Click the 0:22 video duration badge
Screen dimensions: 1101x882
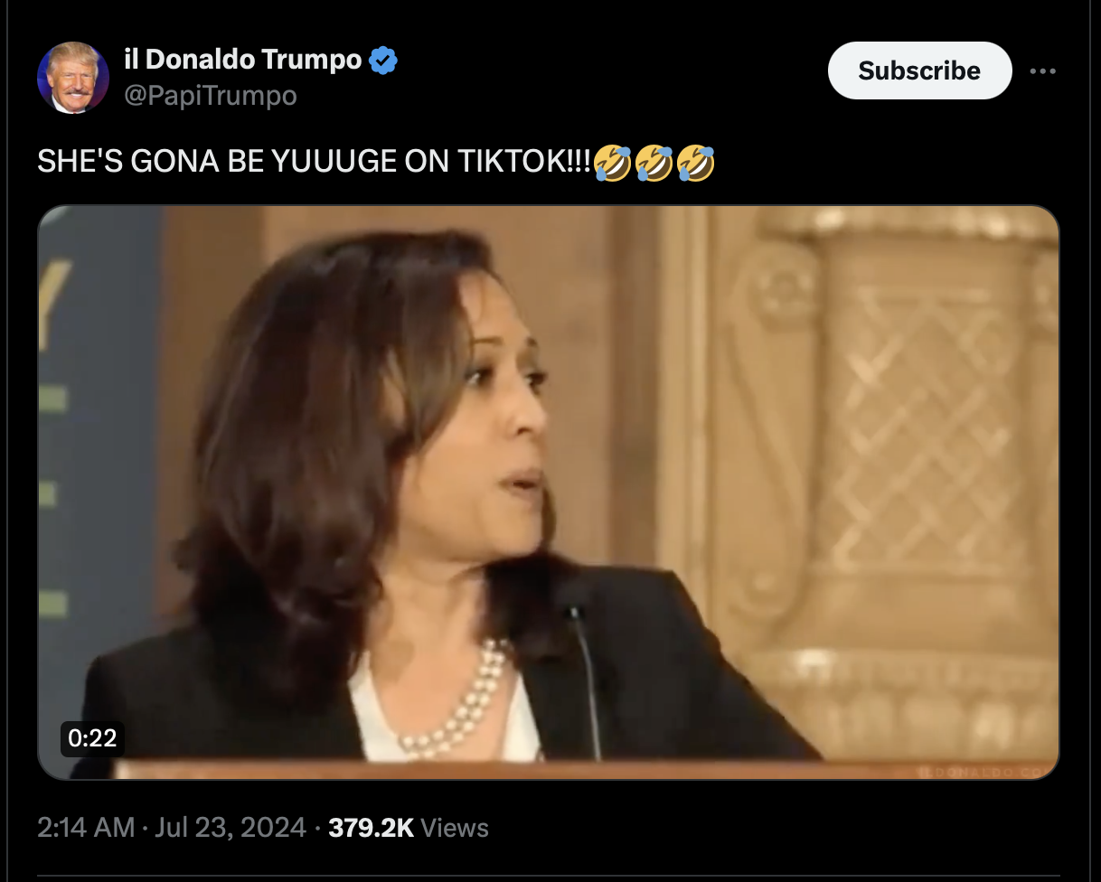pyautogui.click(x=92, y=737)
